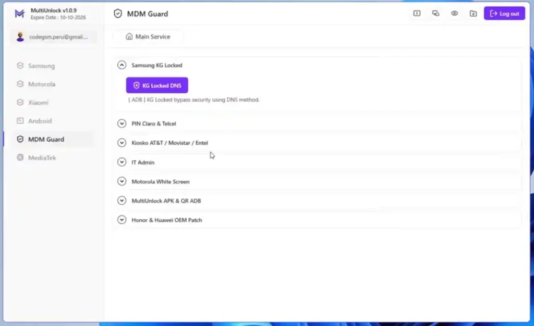Click the Motorola layers icon in sidebar

click(x=20, y=84)
